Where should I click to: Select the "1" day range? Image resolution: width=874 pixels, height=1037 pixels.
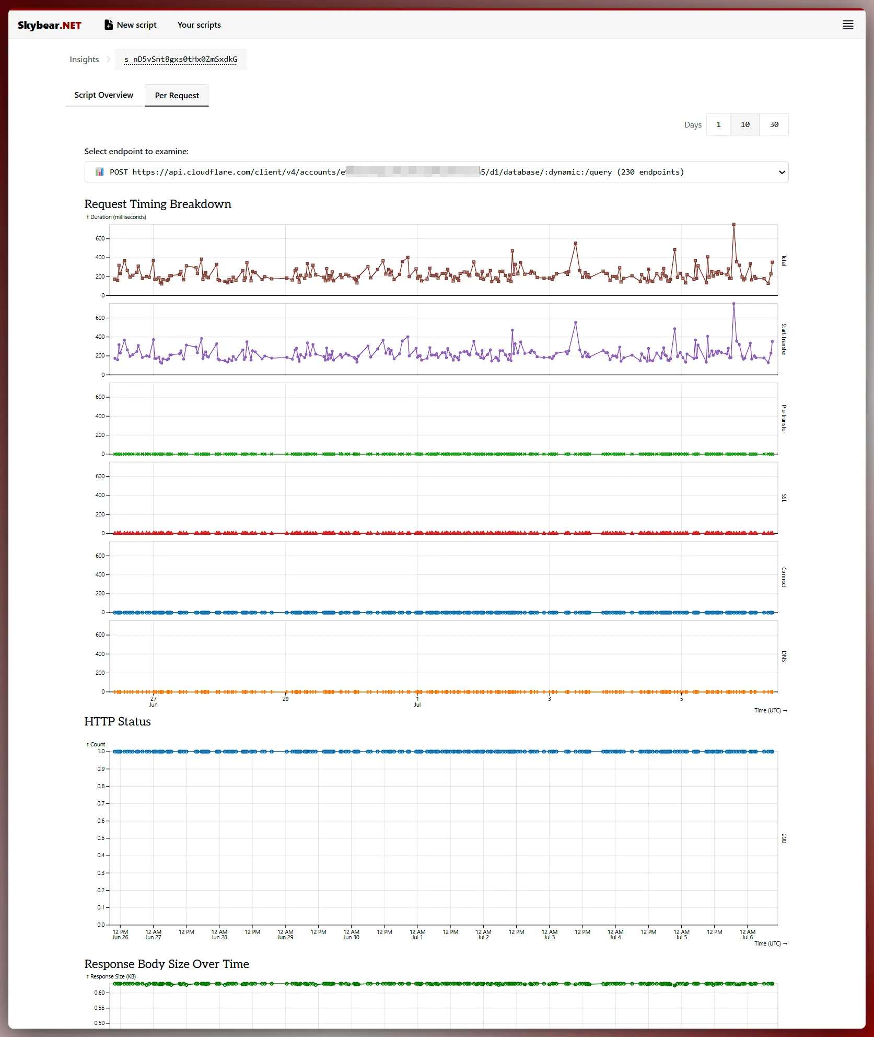[x=718, y=124]
